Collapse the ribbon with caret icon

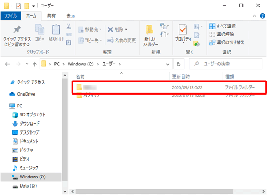pyautogui.click(x=254, y=16)
